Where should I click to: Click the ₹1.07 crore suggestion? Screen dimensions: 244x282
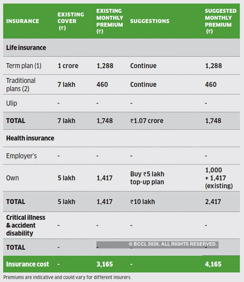click(147, 121)
